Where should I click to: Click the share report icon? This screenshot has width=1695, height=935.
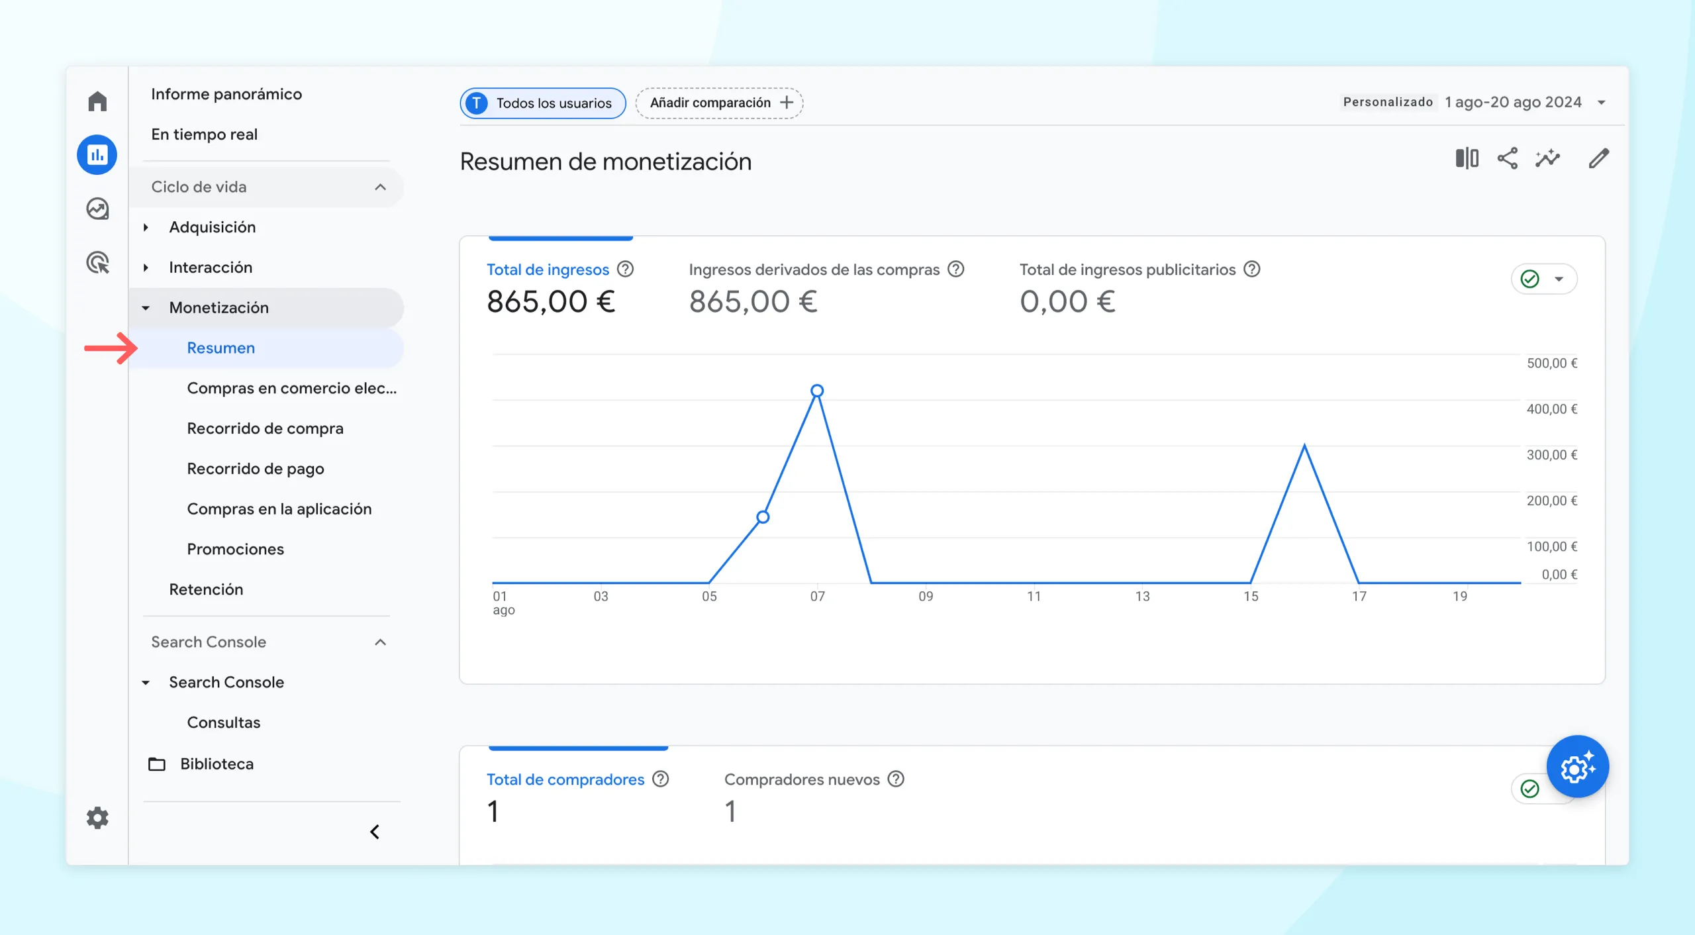[1508, 159]
